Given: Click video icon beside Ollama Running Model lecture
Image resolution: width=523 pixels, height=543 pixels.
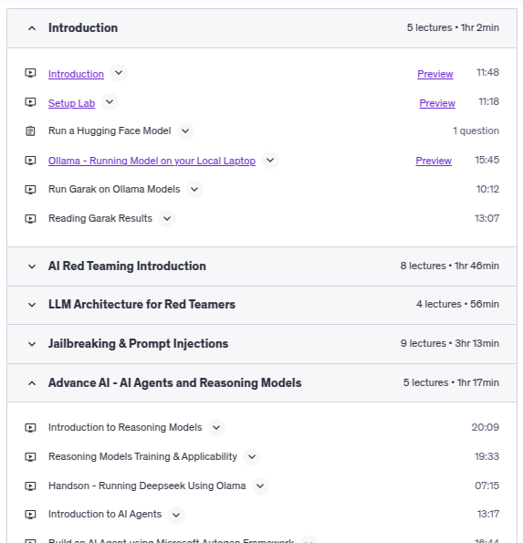Looking at the screenshot, I should (x=30, y=161).
